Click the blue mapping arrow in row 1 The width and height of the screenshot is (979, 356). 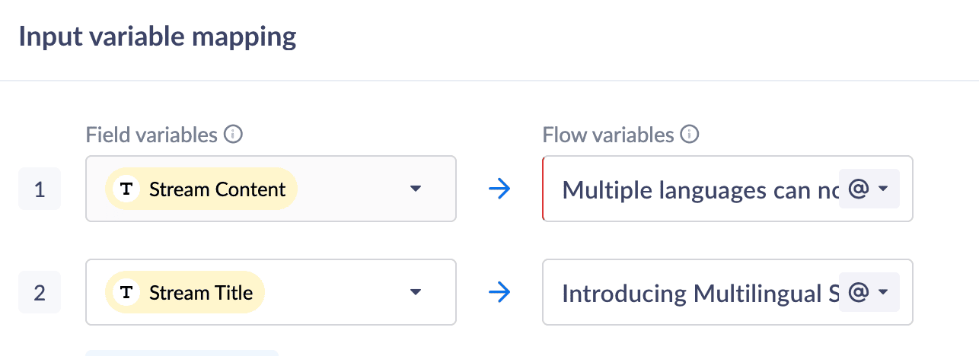[499, 189]
